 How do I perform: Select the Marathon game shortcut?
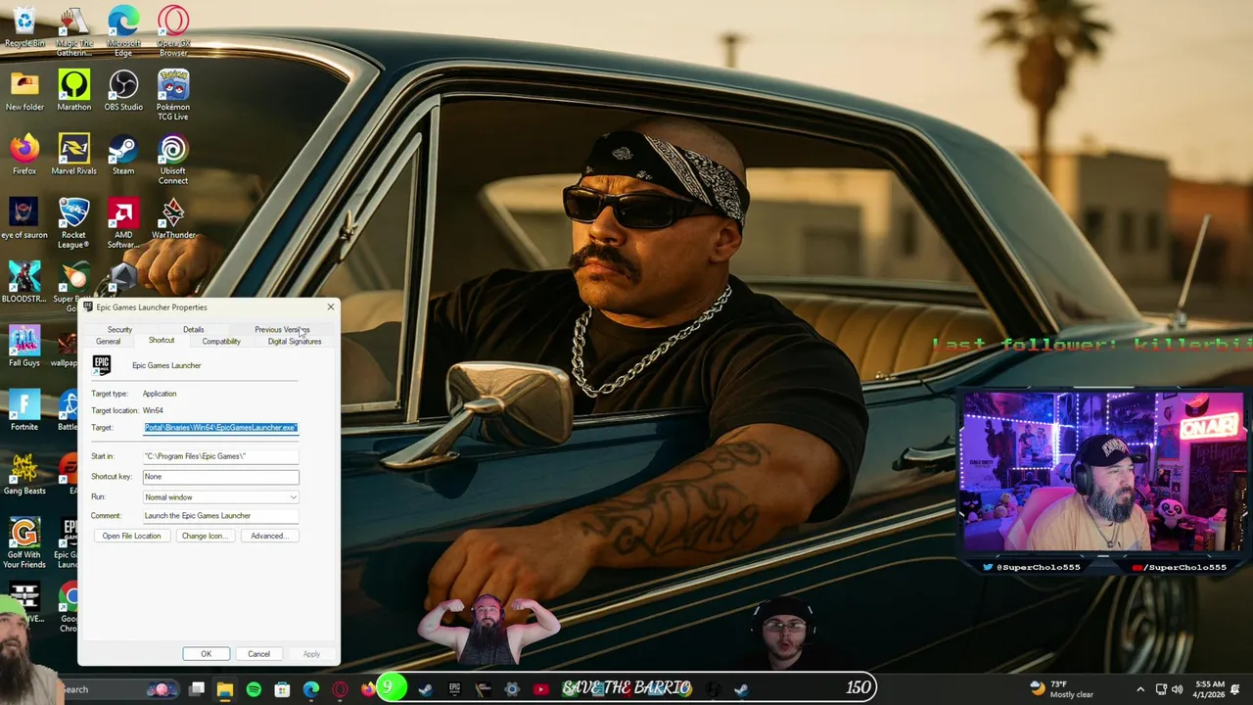coord(74,90)
